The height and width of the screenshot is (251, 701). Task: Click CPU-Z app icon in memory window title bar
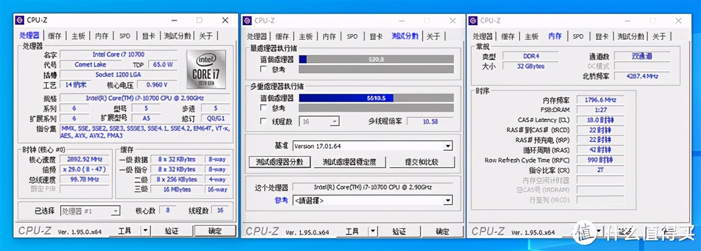click(473, 21)
